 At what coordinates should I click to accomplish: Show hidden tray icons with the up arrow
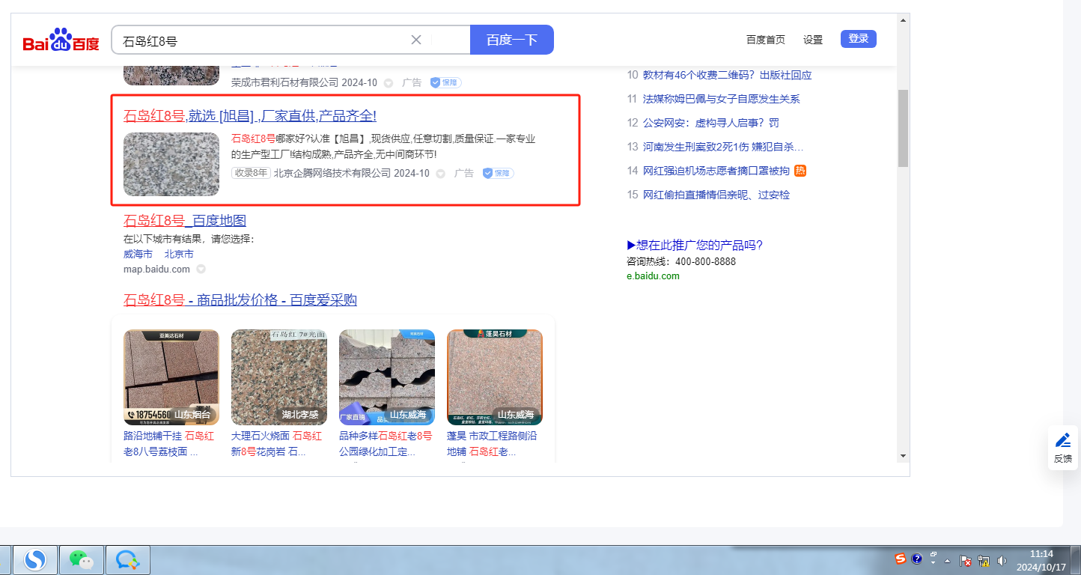[948, 561]
